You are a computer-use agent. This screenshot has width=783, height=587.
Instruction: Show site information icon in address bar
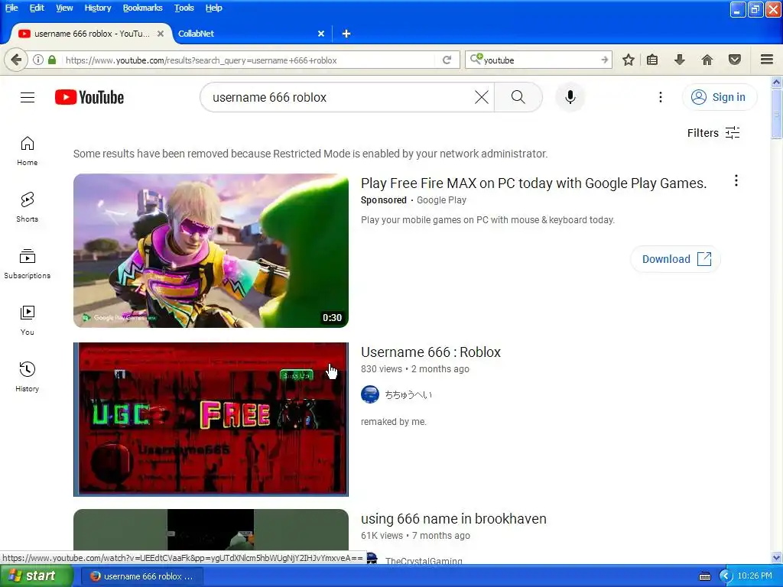pos(38,60)
